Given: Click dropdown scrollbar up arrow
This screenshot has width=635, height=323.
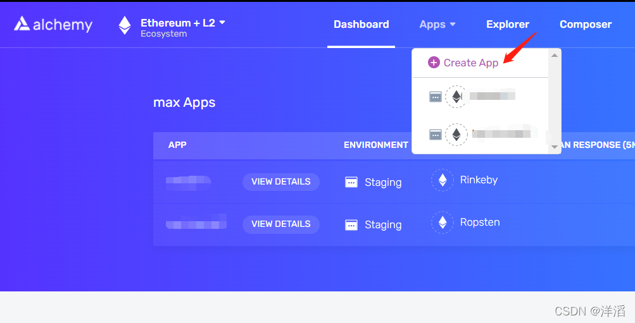Looking at the screenshot, I should (555, 56).
